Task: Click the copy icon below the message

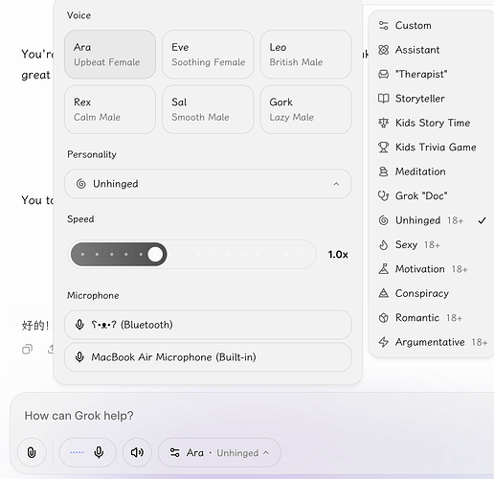Action: pyautogui.click(x=27, y=350)
